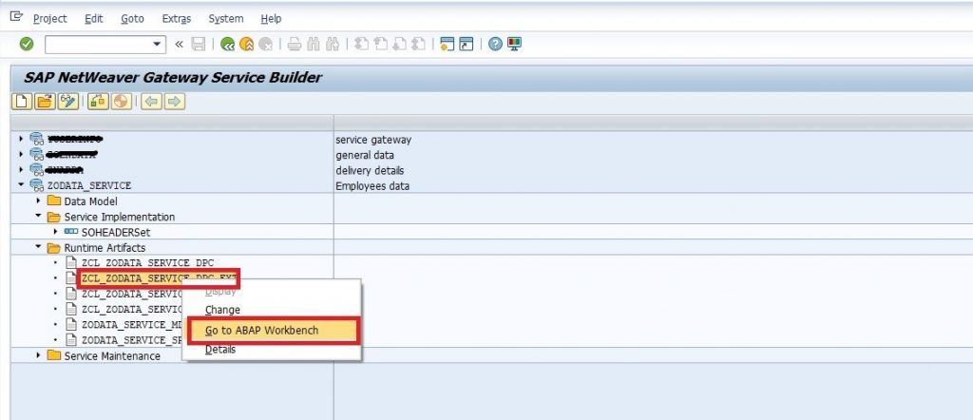Click the Check Project Consistency icon
This screenshot has height=420, width=973.
click(x=98, y=101)
